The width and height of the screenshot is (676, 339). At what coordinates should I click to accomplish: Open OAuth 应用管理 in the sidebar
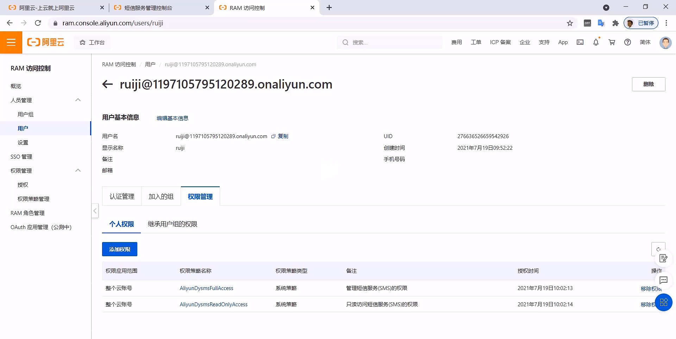click(41, 227)
